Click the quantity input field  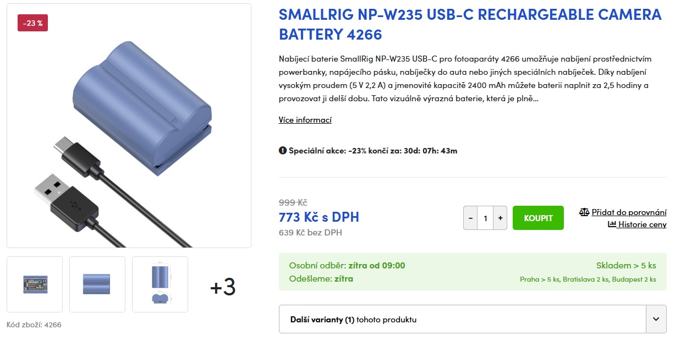[485, 218]
